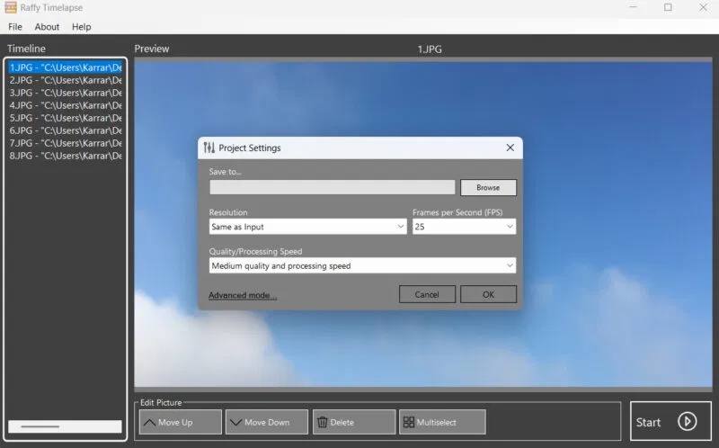Click the Multiselect grid icon

coord(408,422)
